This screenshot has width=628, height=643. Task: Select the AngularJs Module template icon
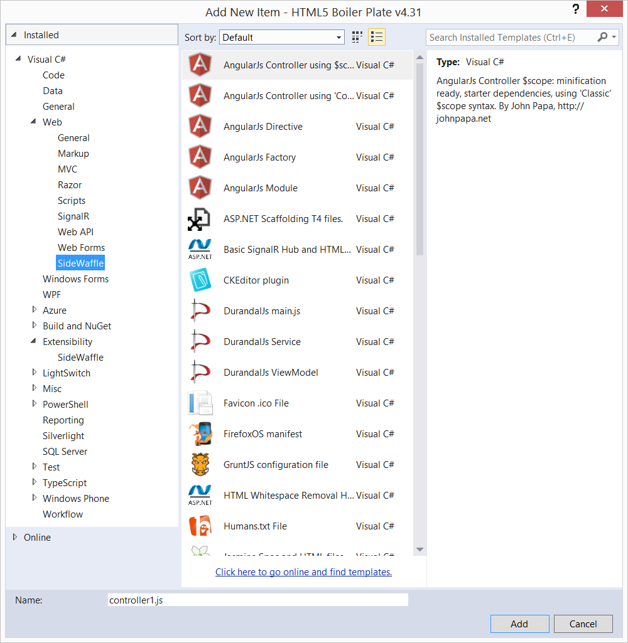(x=200, y=188)
